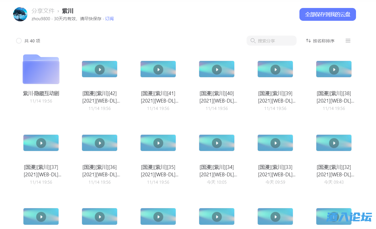Click 全部保存到我的云盘 button
376x229 pixels.
coord(327,14)
